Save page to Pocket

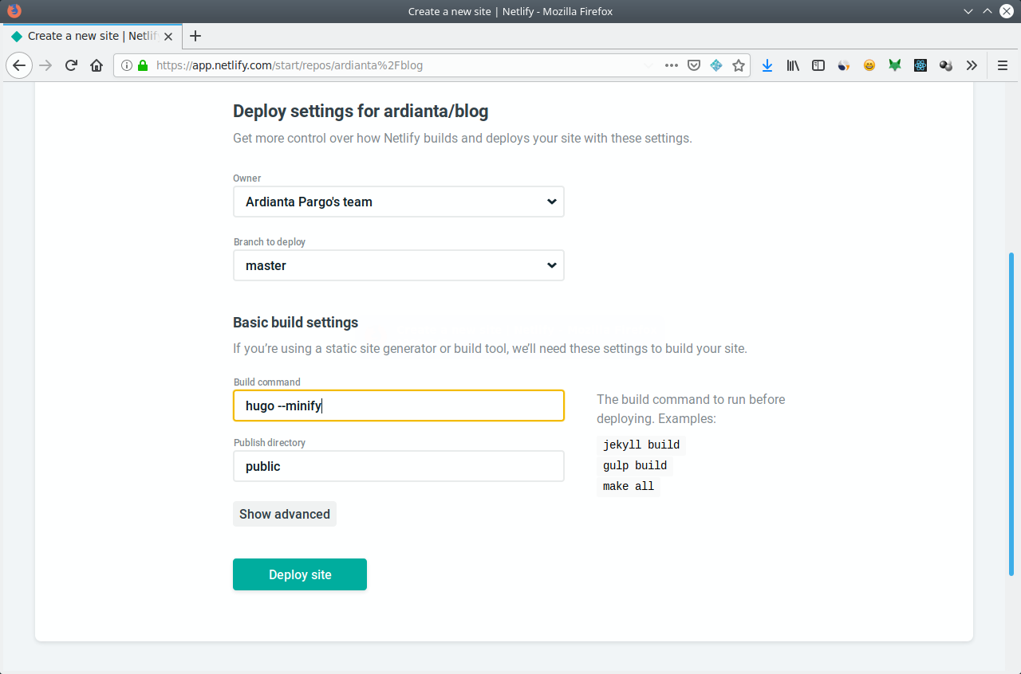[694, 65]
